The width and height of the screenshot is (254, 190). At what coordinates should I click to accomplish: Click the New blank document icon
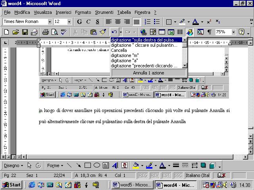pos(6,32)
